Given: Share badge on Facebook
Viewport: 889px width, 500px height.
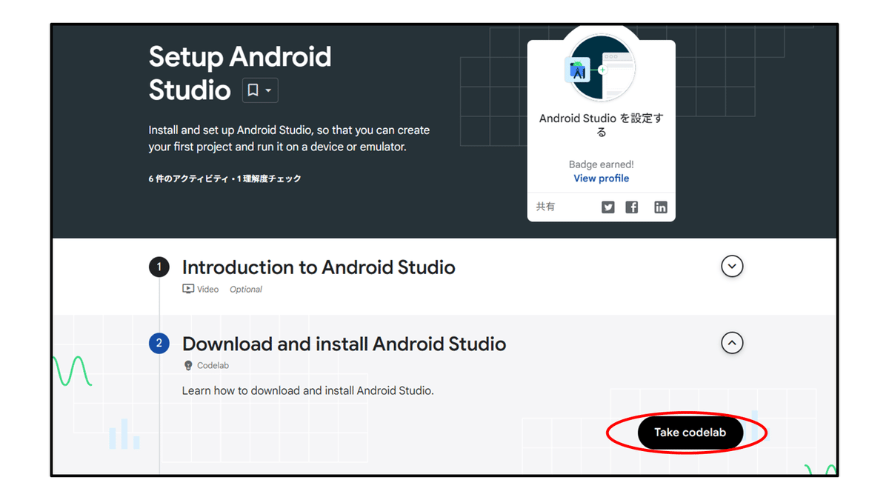Looking at the screenshot, I should point(632,207).
